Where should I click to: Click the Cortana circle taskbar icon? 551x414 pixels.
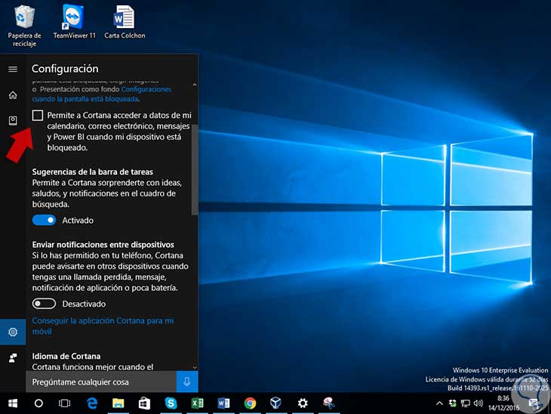[x=38, y=403]
